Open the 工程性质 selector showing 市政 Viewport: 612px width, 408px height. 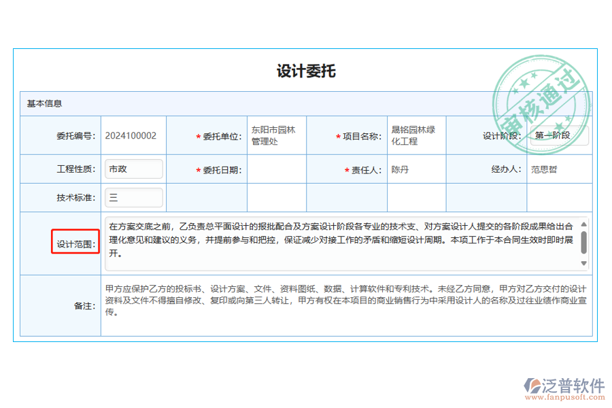(x=134, y=169)
